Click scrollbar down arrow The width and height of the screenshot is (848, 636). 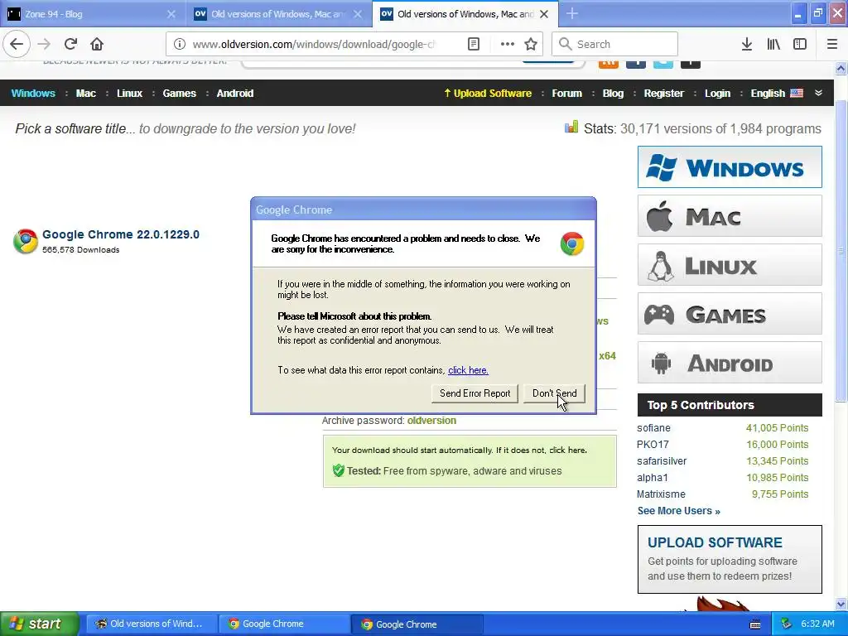[x=841, y=604]
